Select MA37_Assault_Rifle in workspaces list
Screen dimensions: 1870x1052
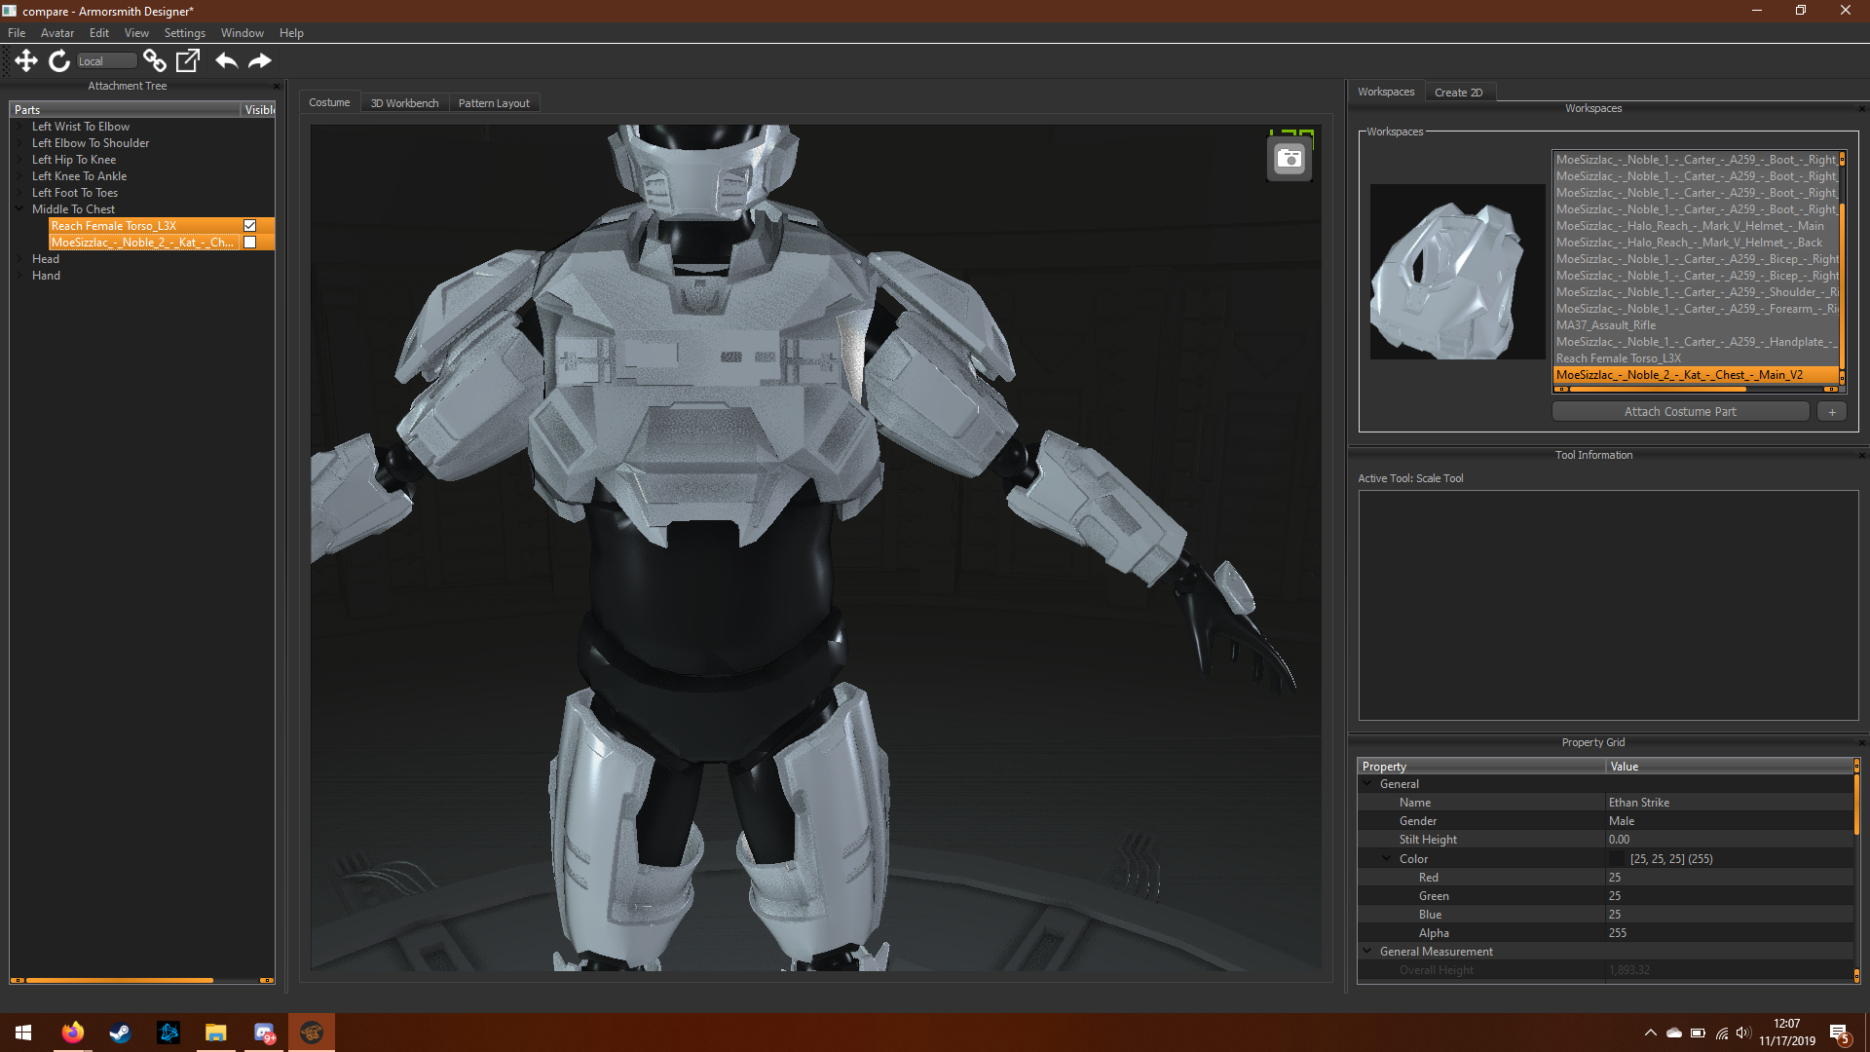[x=1605, y=325]
